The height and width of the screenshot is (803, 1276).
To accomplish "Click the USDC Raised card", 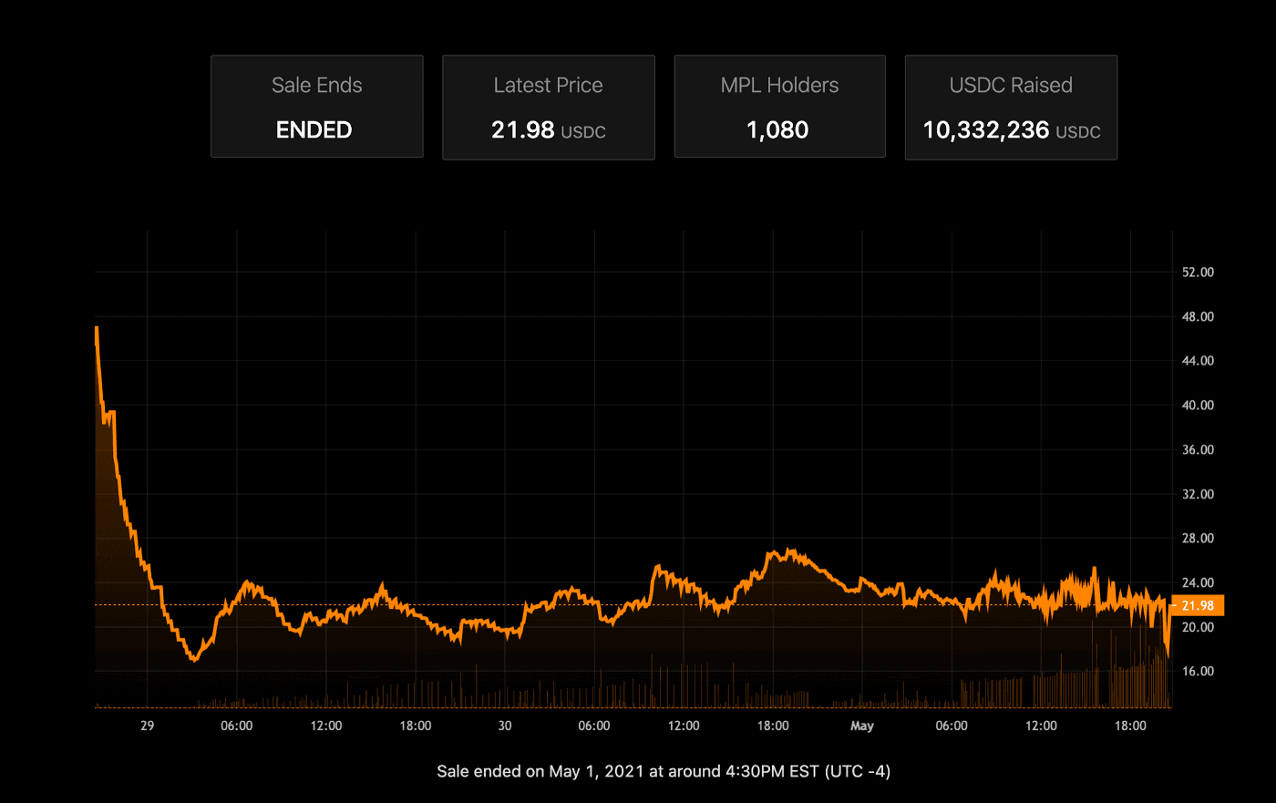I will pos(1011,107).
